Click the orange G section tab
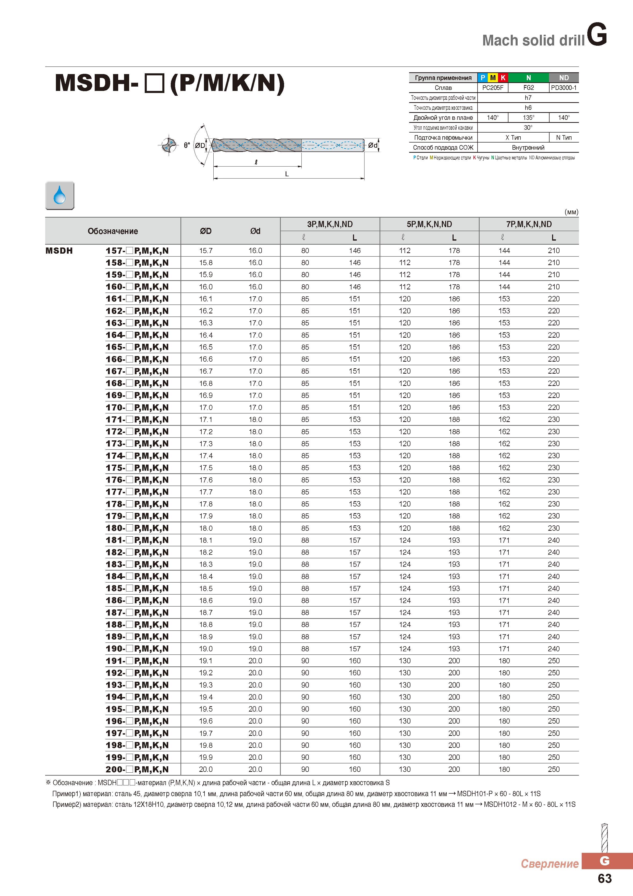The image size is (633, 896). pos(607,860)
